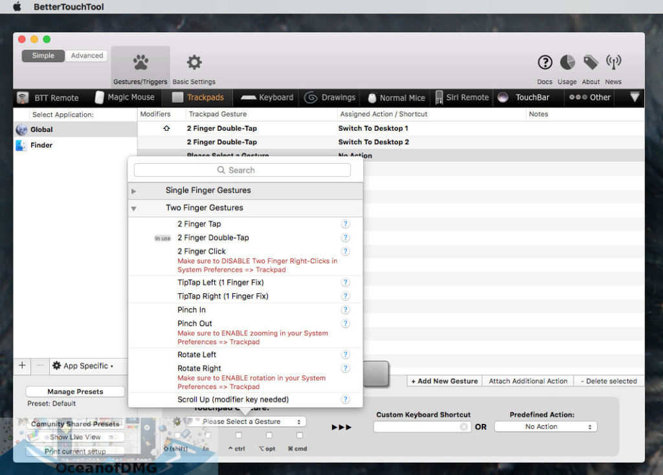
Task: Click the Apple menu icon
Action: point(17,6)
